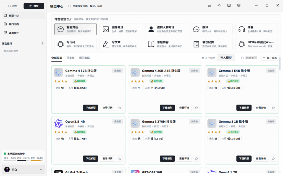View details of Gemma 4 26B-A4B
Viewport: 283px width, 176px height.
click(184, 108)
